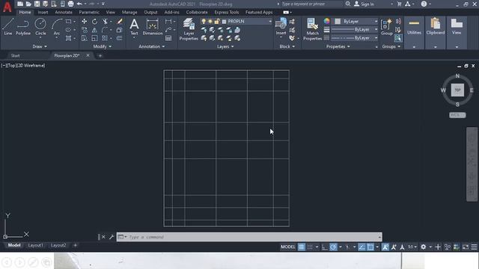Click the Move tool icon
Viewport: 479px width, 269px height.
pos(84,22)
